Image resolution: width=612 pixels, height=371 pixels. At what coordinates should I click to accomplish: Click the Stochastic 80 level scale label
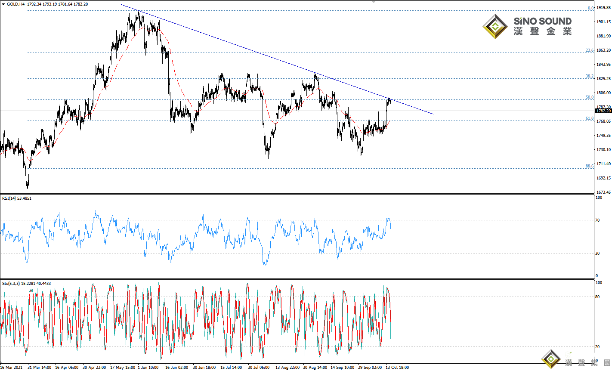pyautogui.click(x=598, y=297)
